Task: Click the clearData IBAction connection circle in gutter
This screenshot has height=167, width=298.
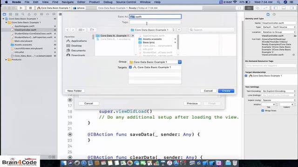Action: [70, 157]
